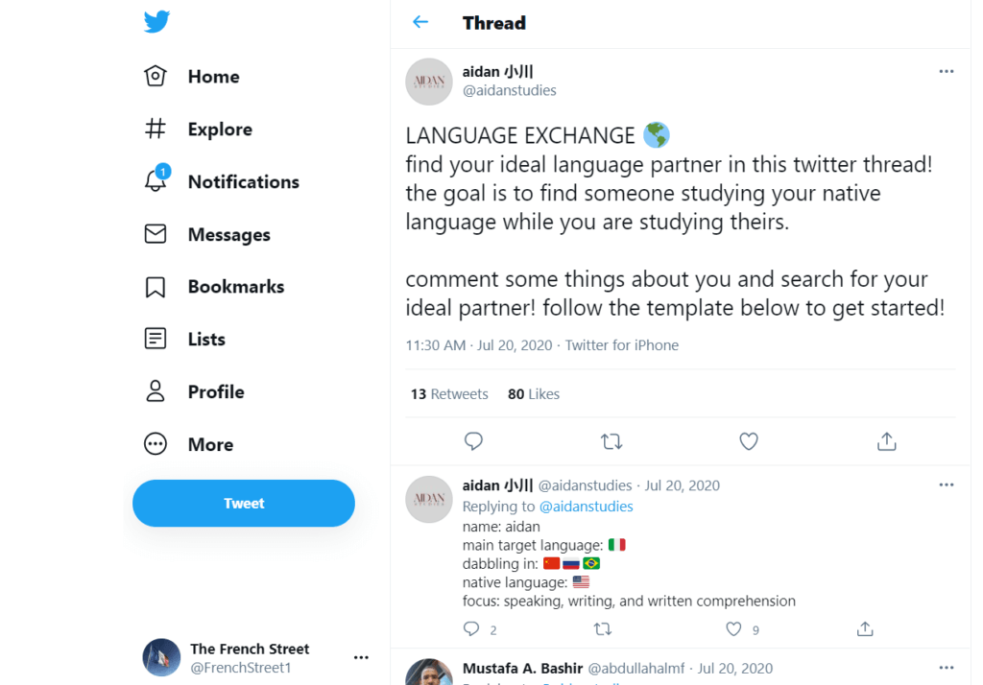Image resolution: width=983 pixels, height=685 pixels.
Task: Open Messages via the envelope icon
Action: (x=155, y=234)
